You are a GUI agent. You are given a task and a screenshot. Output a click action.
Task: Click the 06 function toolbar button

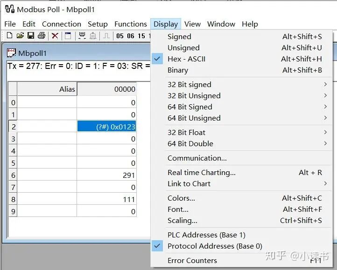(130, 36)
